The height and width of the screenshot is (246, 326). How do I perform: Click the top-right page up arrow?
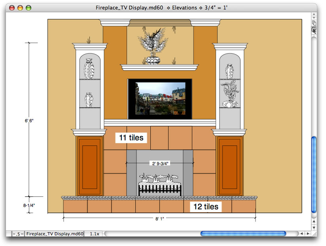coord(314,15)
